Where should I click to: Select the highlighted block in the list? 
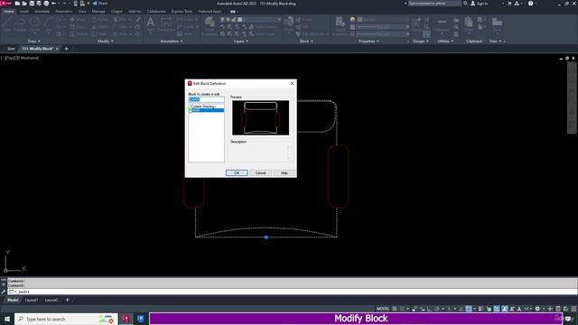tap(206, 110)
